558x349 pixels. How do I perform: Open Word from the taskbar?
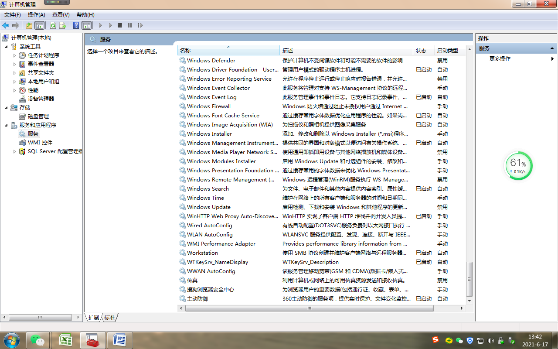coord(119,340)
